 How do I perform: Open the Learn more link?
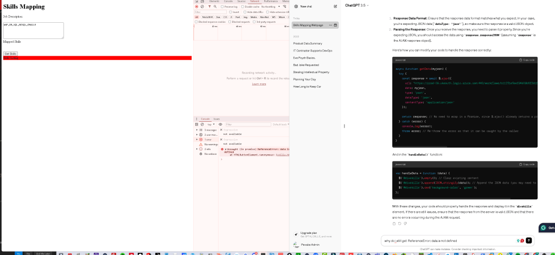pyautogui.click(x=259, y=84)
